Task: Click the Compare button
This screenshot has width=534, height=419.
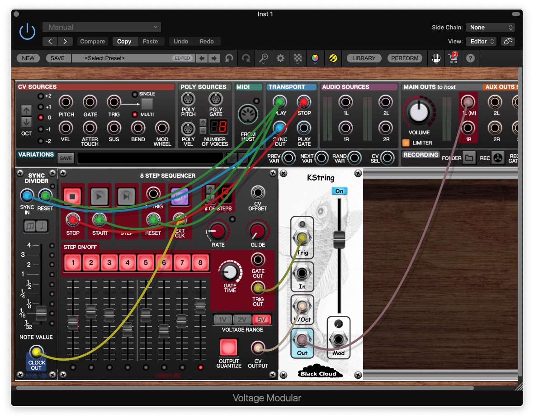Action: coord(93,41)
